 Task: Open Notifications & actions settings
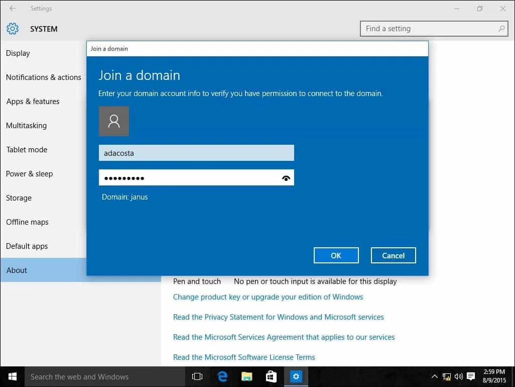[x=43, y=77]
